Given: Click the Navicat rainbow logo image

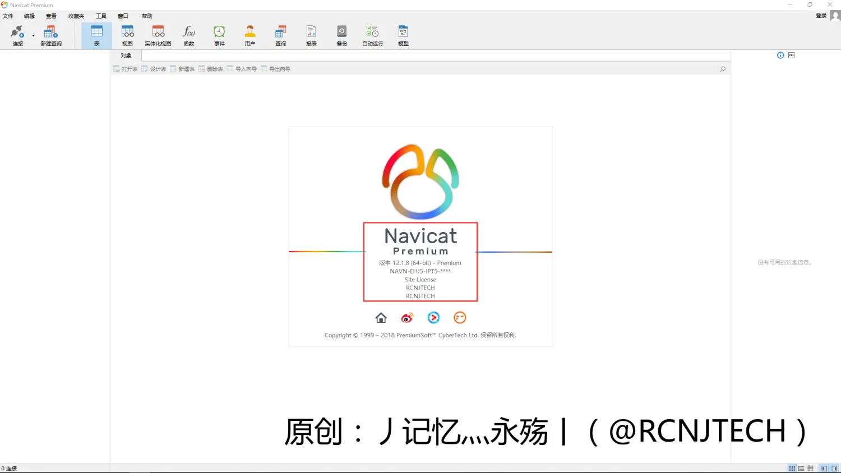Looking at the screenshot, I should 420,182.
